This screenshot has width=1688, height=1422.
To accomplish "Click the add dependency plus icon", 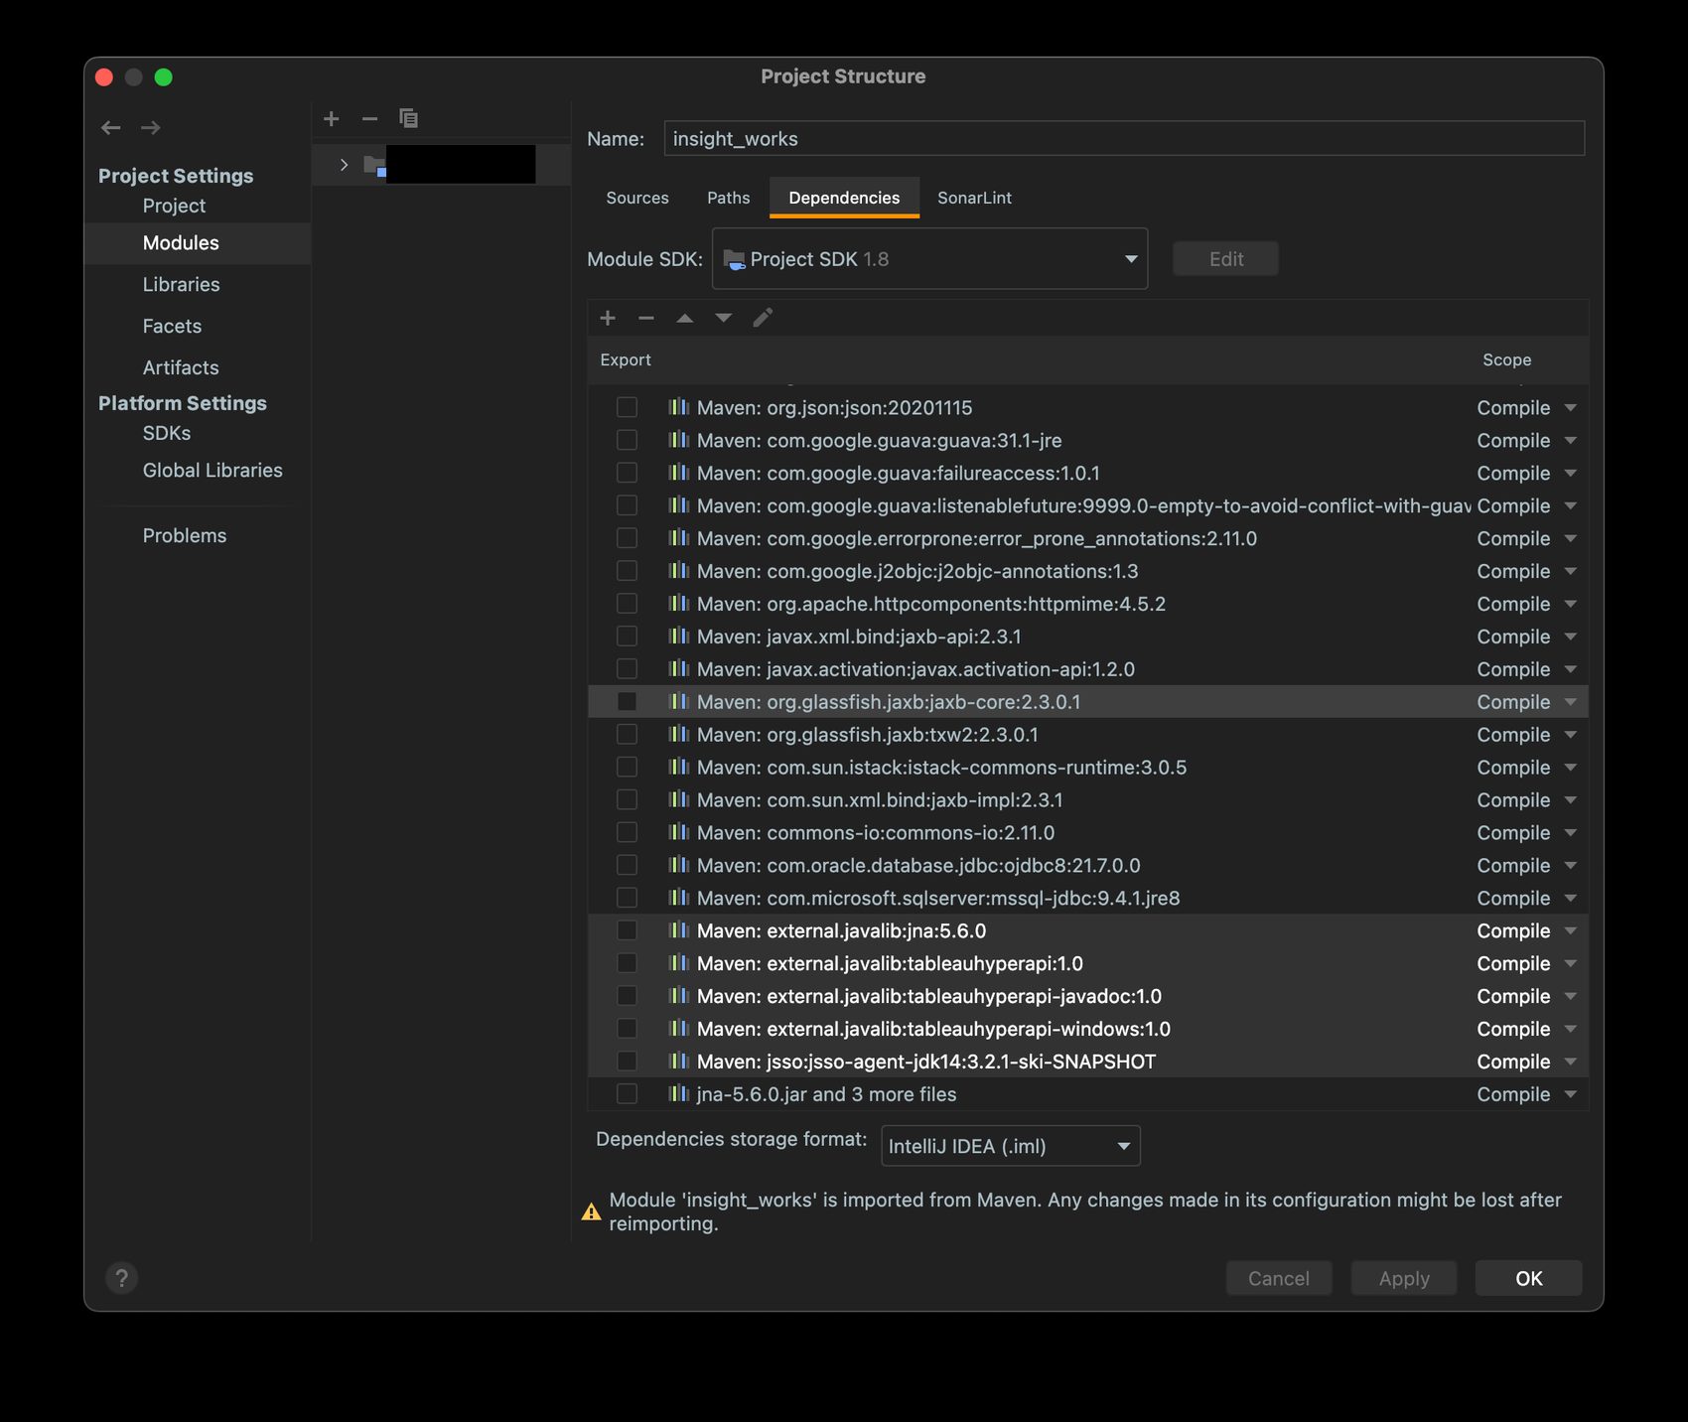I will [x=608, y=318].
